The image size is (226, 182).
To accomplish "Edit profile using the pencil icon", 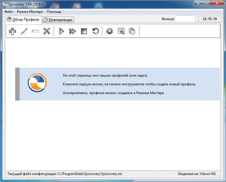I will point(24,31).
